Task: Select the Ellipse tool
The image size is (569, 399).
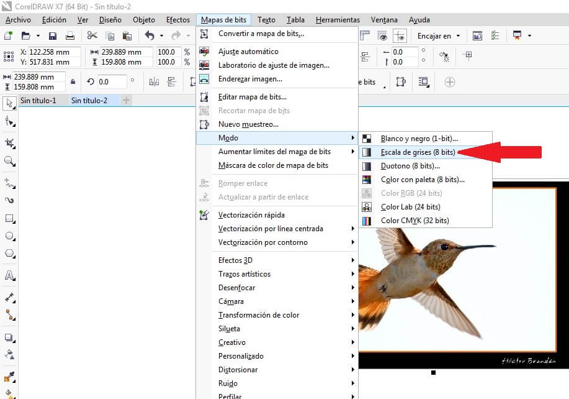Action: point(9,236)
